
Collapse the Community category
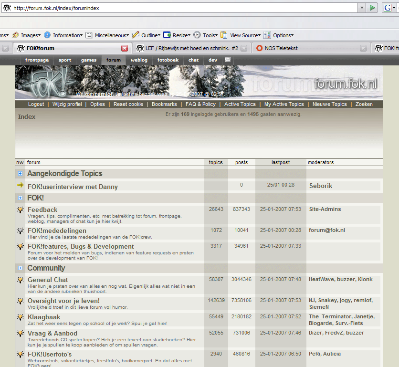click(21, 268)
